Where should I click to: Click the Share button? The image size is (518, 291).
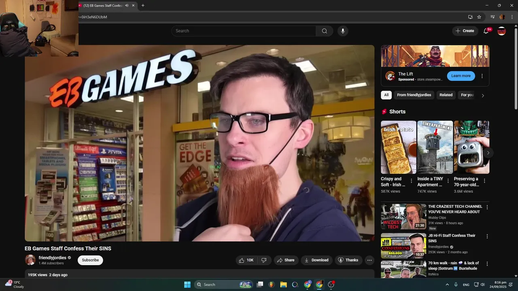point(286,260)
